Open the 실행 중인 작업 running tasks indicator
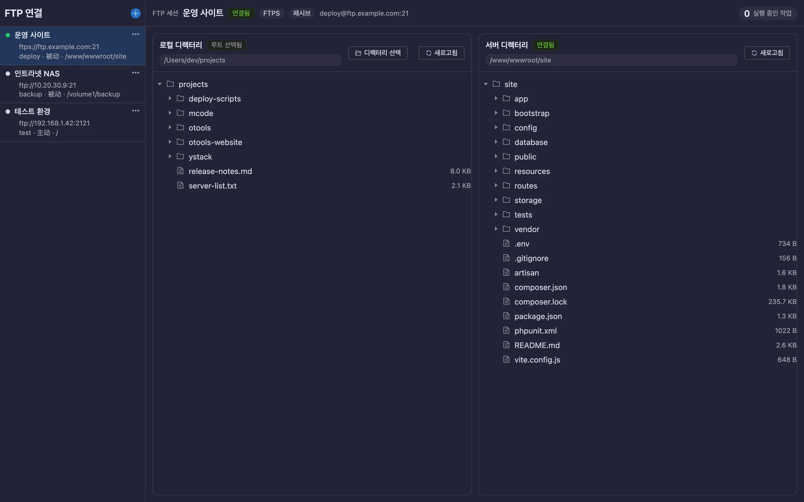The height and width of the screenshot is (502, 804). click(x=767, y=13)
